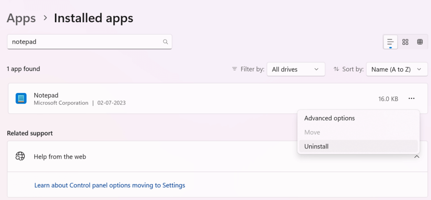The height and width of the screenshot is (200, 431).
Task: Open the All drives filter dropdown
Action: (x=295, y=69)
